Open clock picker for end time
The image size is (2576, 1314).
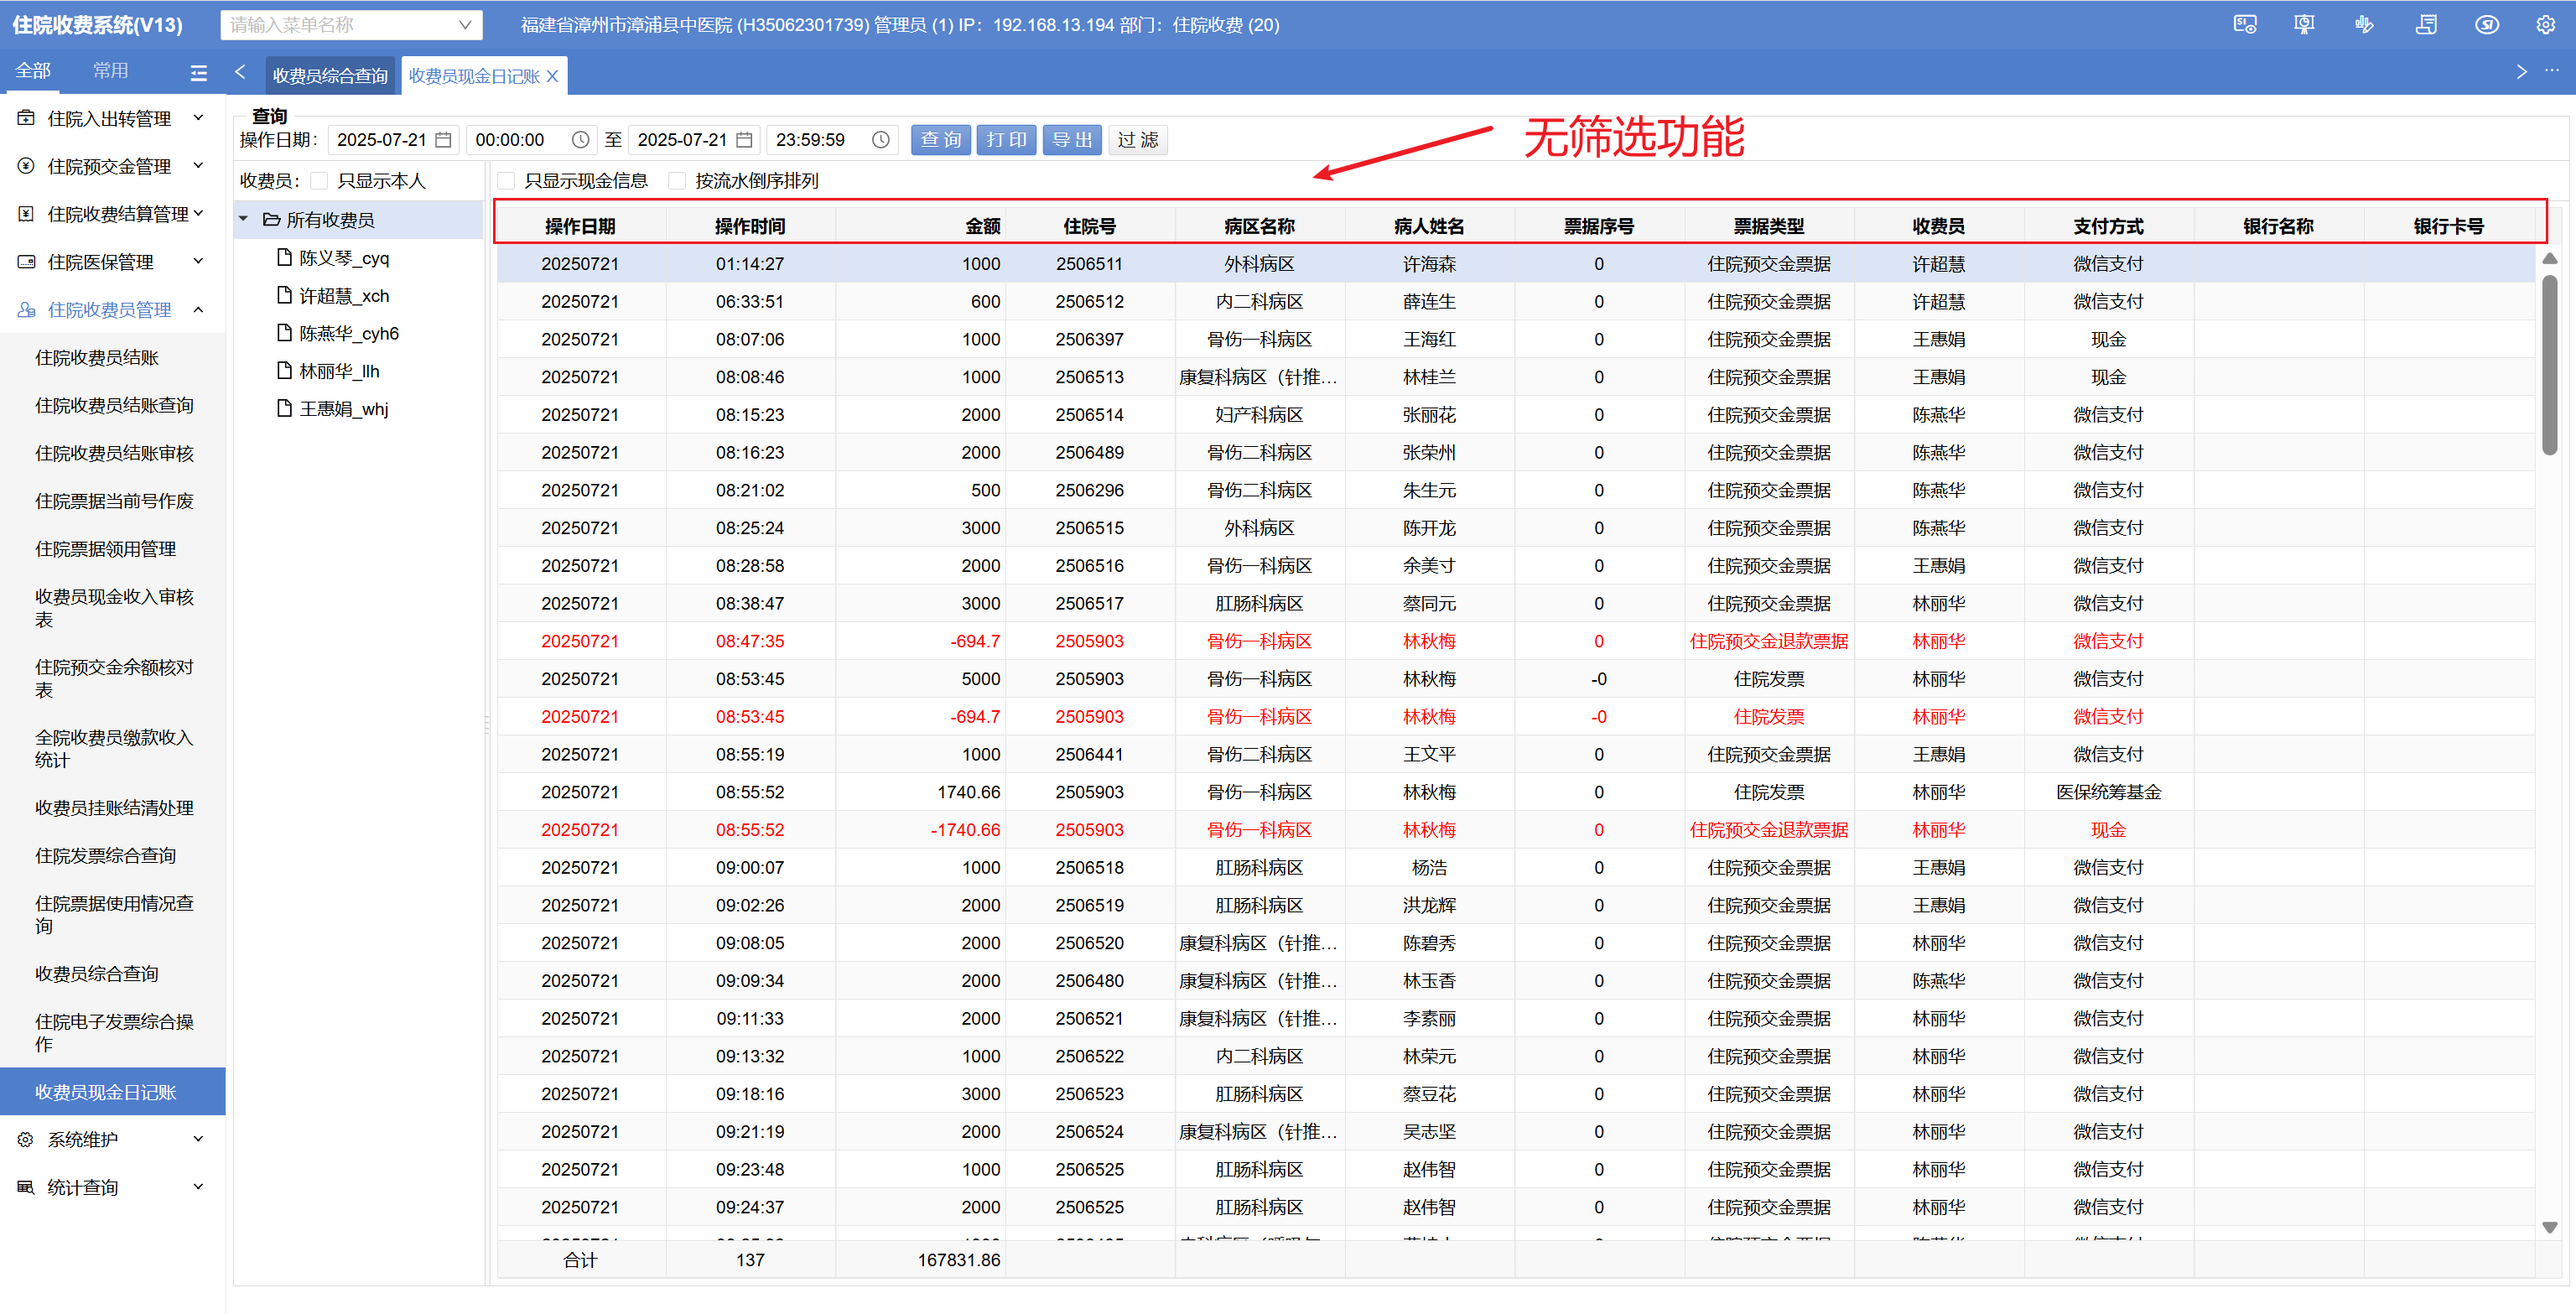point(880,140)
